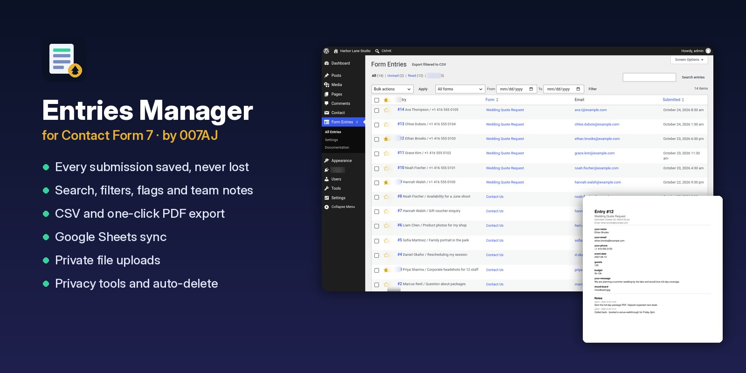This screenshot has width=746, height=373.
Task: Toggle star flag on entry #14 Ava Thompson
Action: tap(386, 110)
